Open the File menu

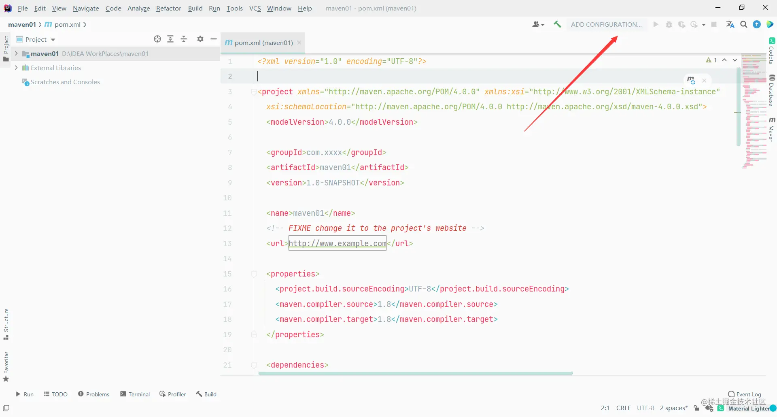[x=23, y=8]
